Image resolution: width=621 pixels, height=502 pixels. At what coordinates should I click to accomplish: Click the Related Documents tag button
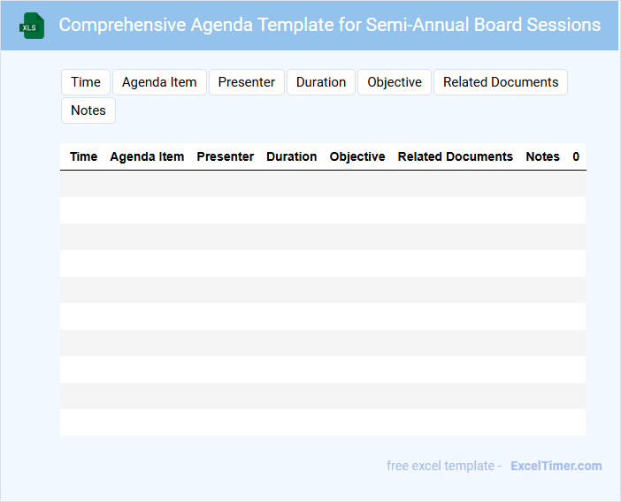point(501,82)
